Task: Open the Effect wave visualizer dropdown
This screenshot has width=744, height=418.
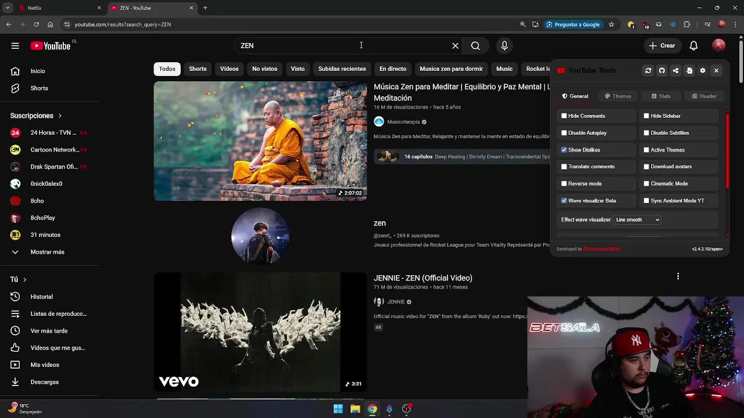Action: pos(638,220)
